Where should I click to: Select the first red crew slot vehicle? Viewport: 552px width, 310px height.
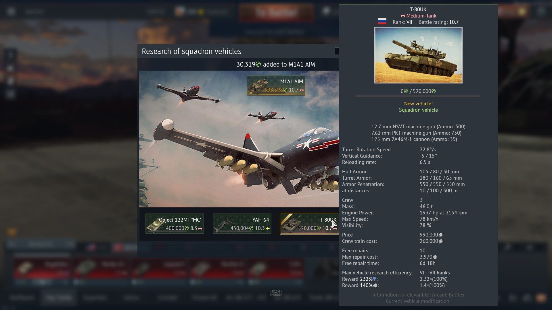[42, 268]
